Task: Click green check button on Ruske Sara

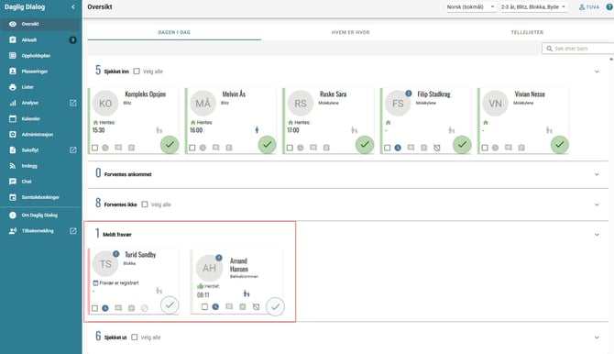Action: (x=365, y=145)
